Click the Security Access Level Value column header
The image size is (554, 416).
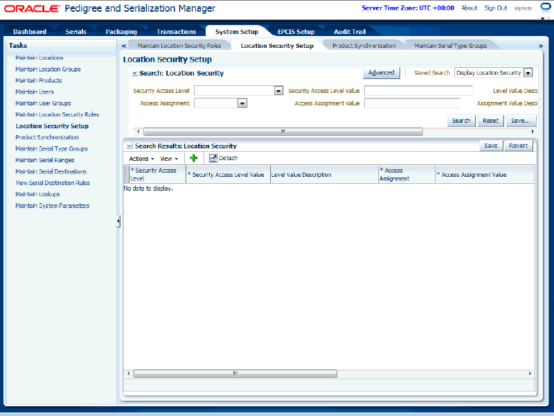(229, 175)
